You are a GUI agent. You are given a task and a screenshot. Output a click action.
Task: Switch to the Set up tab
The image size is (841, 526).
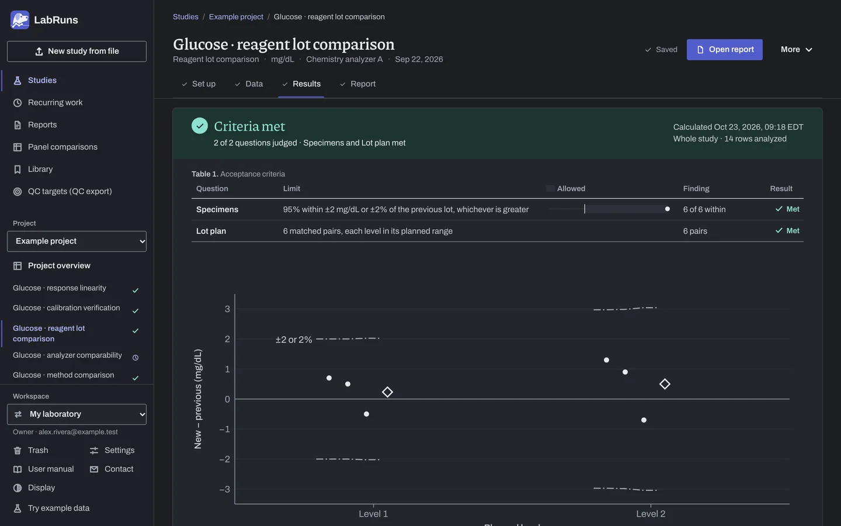199,84
